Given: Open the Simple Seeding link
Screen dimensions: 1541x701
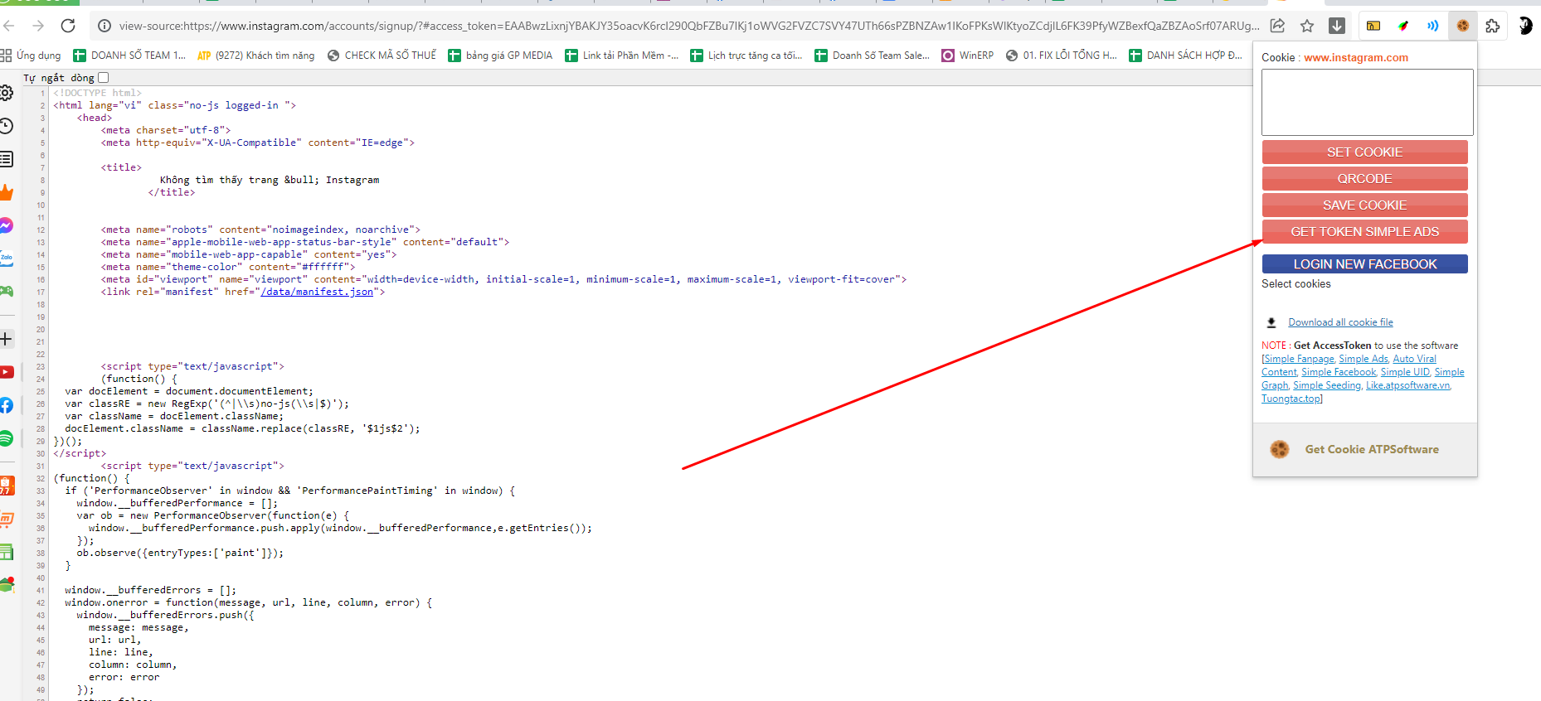Looking at the screenshot, I should (x=1326, y=385).
